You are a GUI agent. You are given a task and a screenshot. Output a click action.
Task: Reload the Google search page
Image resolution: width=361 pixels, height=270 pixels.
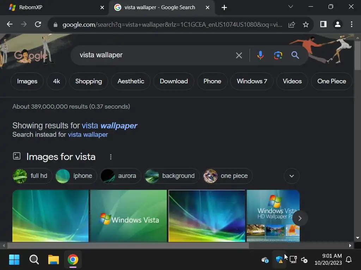pos(38,24)
